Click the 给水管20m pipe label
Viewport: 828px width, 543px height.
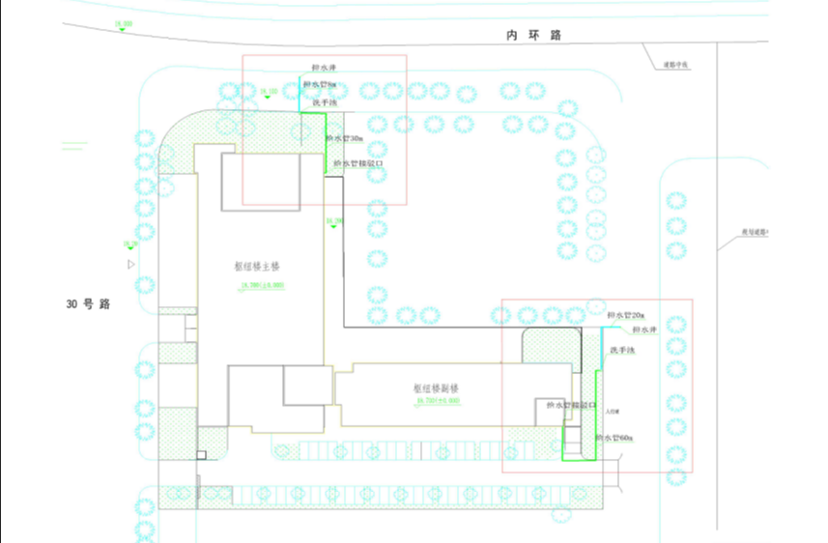point(626,316)
